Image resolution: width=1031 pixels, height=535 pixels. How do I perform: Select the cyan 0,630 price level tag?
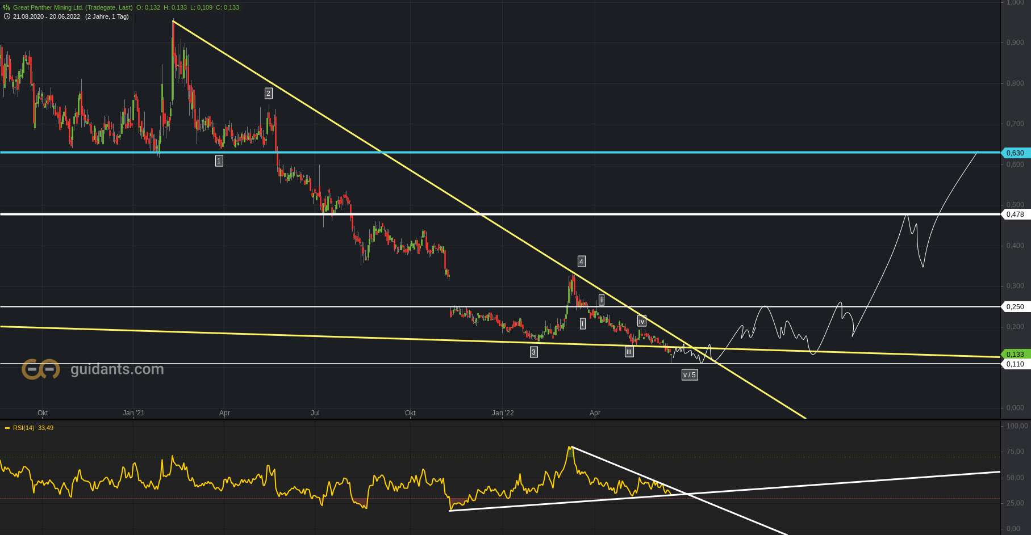pos(1015,153)
